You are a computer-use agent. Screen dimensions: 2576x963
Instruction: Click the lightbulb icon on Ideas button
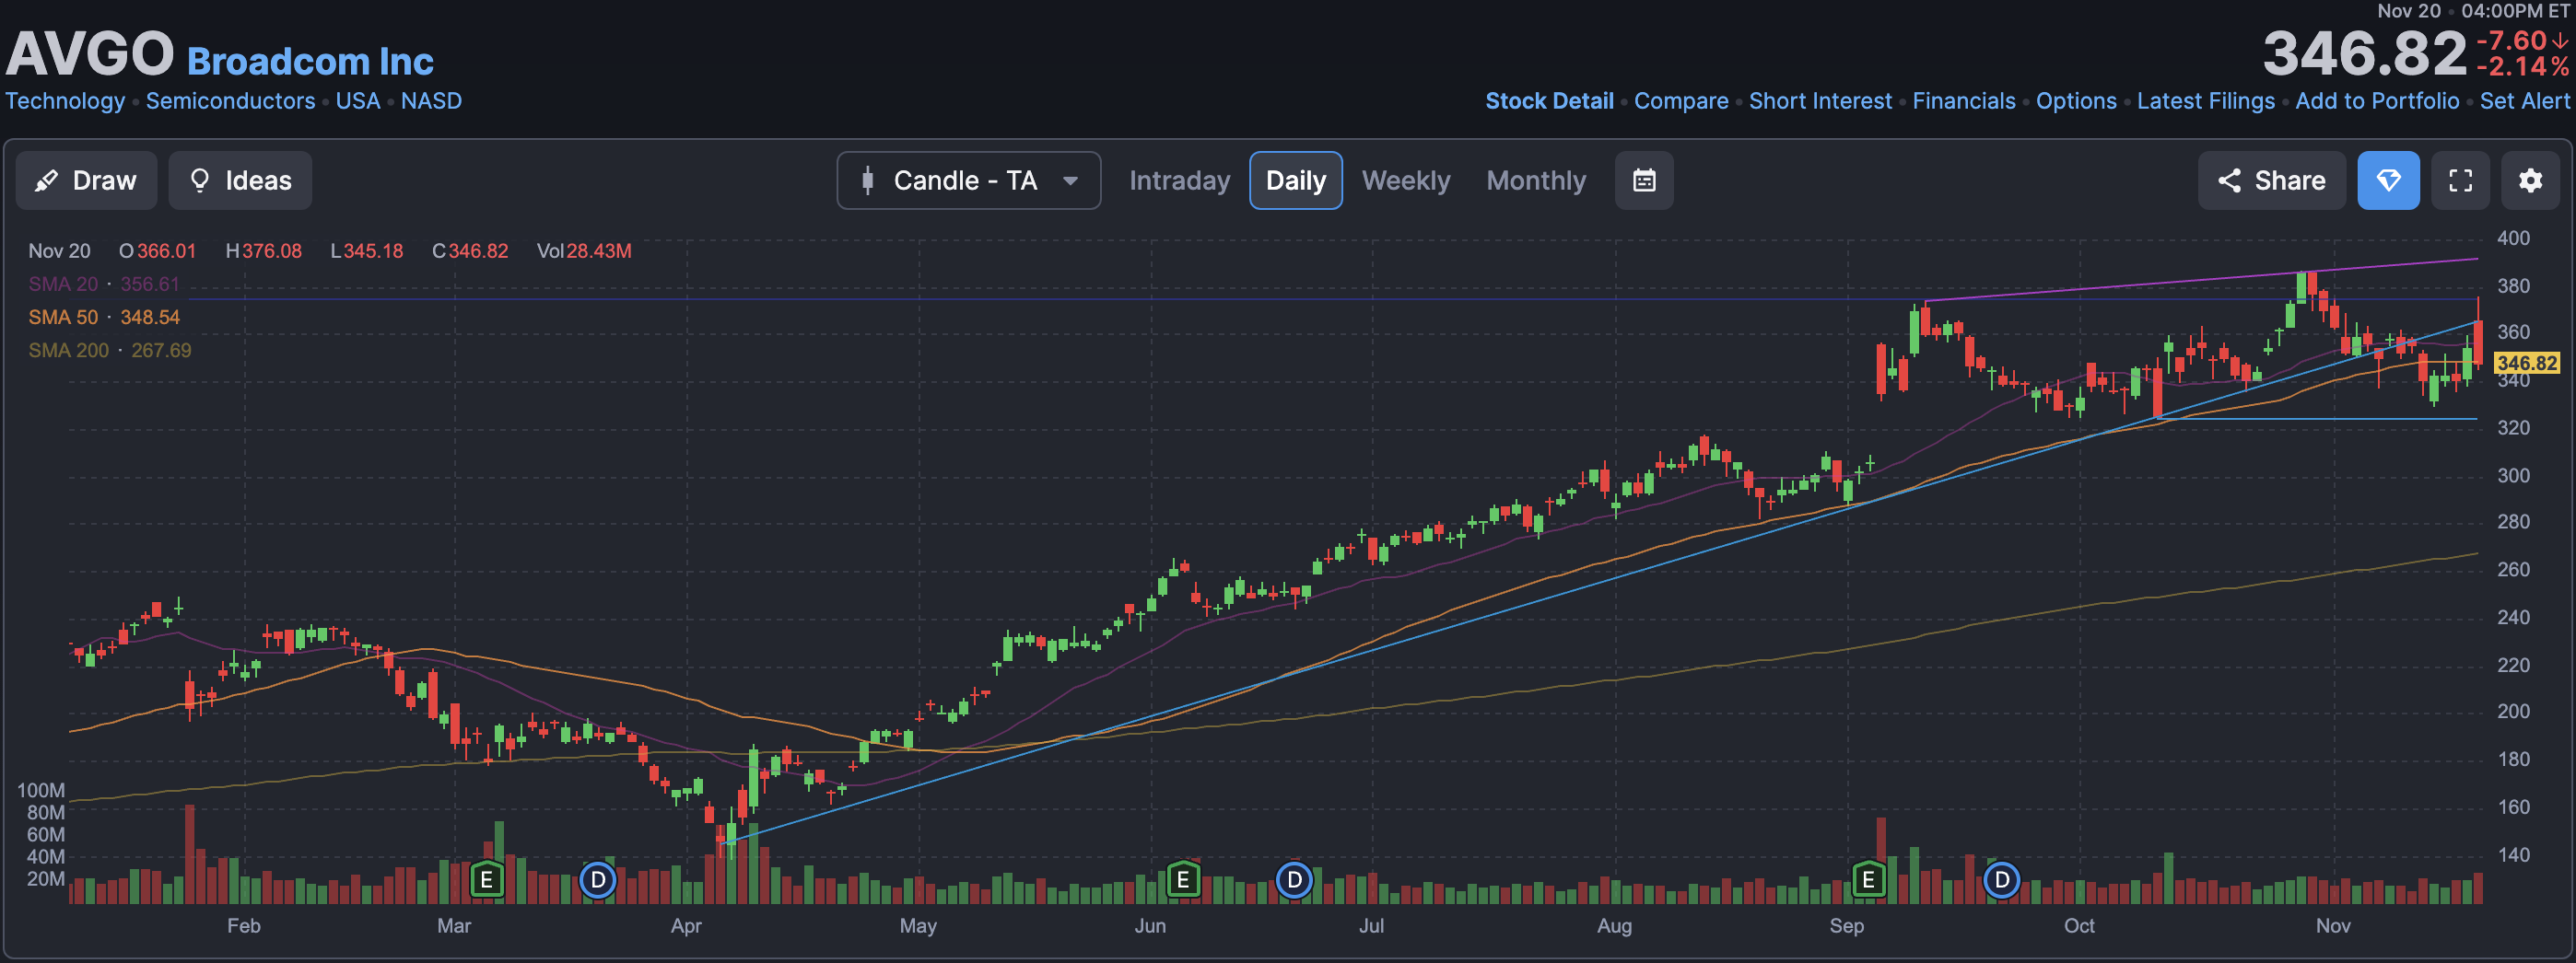click(x=200, y=180)
